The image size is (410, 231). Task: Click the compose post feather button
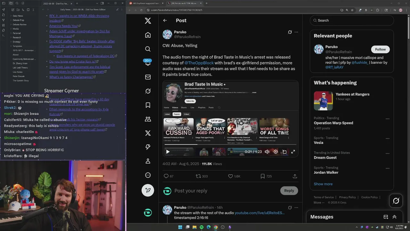pos(148,190)
